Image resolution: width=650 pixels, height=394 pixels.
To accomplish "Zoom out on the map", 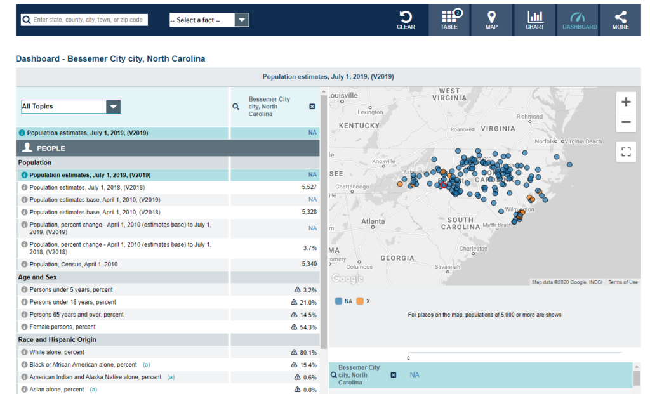I will [626, 122].
